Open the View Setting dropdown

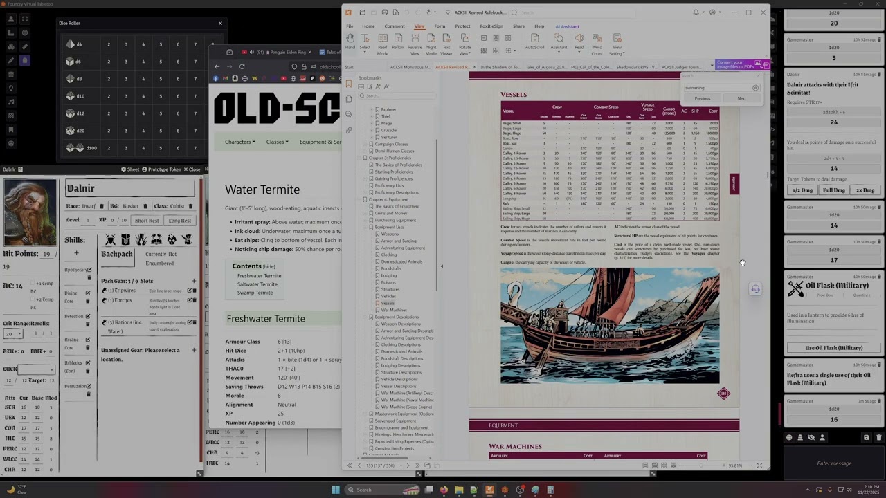pos(617,44)
